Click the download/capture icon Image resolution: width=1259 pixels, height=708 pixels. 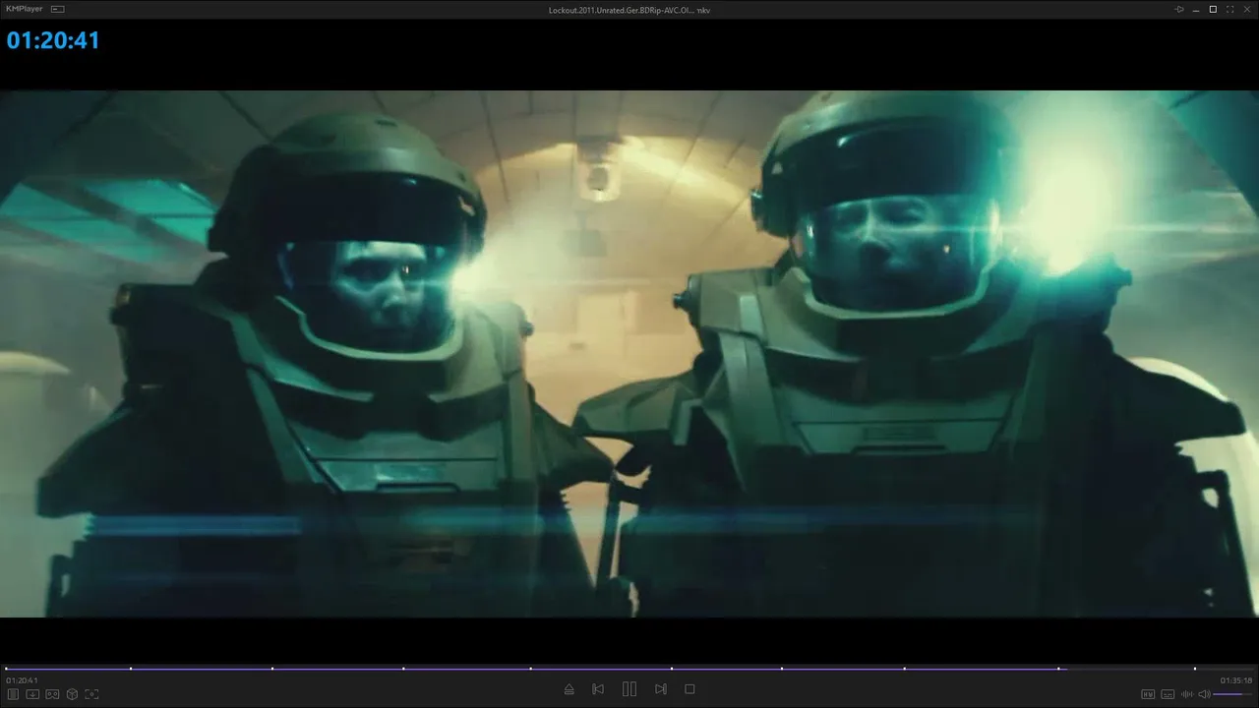pos(32,694)
